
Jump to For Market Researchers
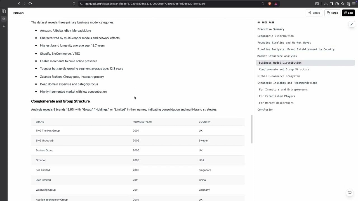click(276, 103)
